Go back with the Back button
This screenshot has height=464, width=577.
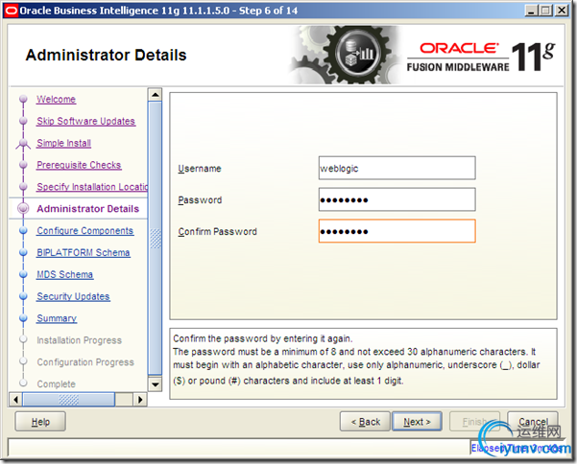(x=365, y=422)
